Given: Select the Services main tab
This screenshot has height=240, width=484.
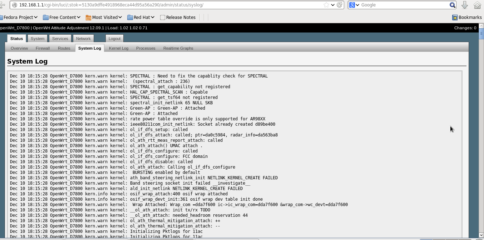Looking at the screenshot, I should (60, 39).
